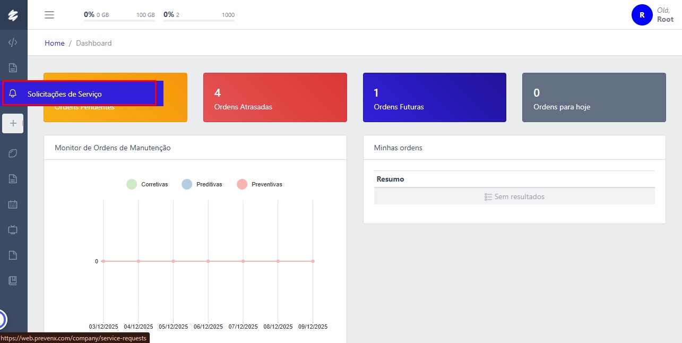Click the Prevenx logo in sidebar
This screenshot has width=682, height=343.
(x=13, y=15)
